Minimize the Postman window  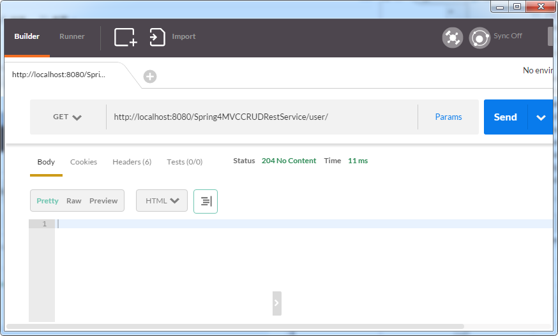coord(500,6)
